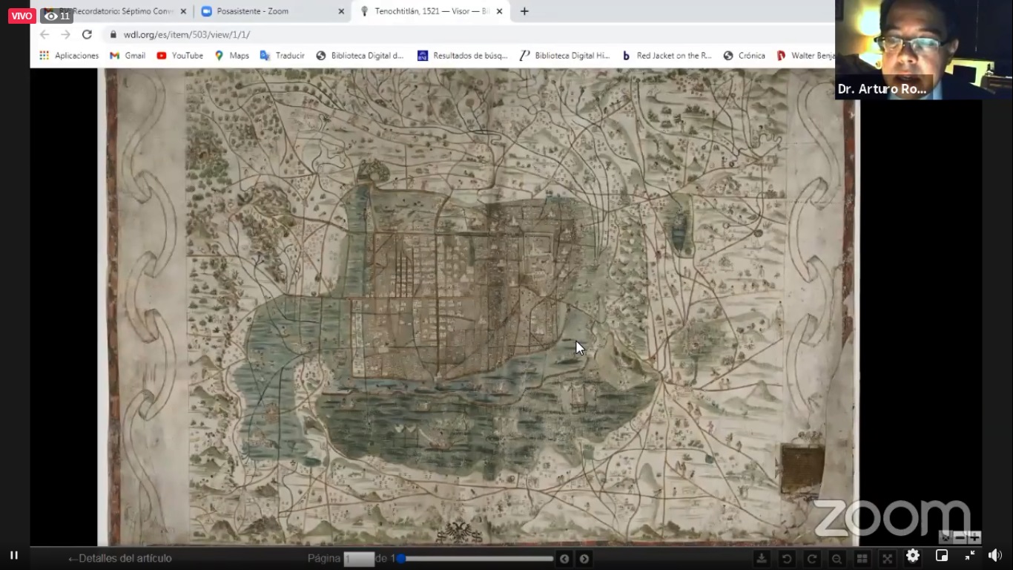
Task: Enable miniplayer mode in video player
Action: click(942, 556)
